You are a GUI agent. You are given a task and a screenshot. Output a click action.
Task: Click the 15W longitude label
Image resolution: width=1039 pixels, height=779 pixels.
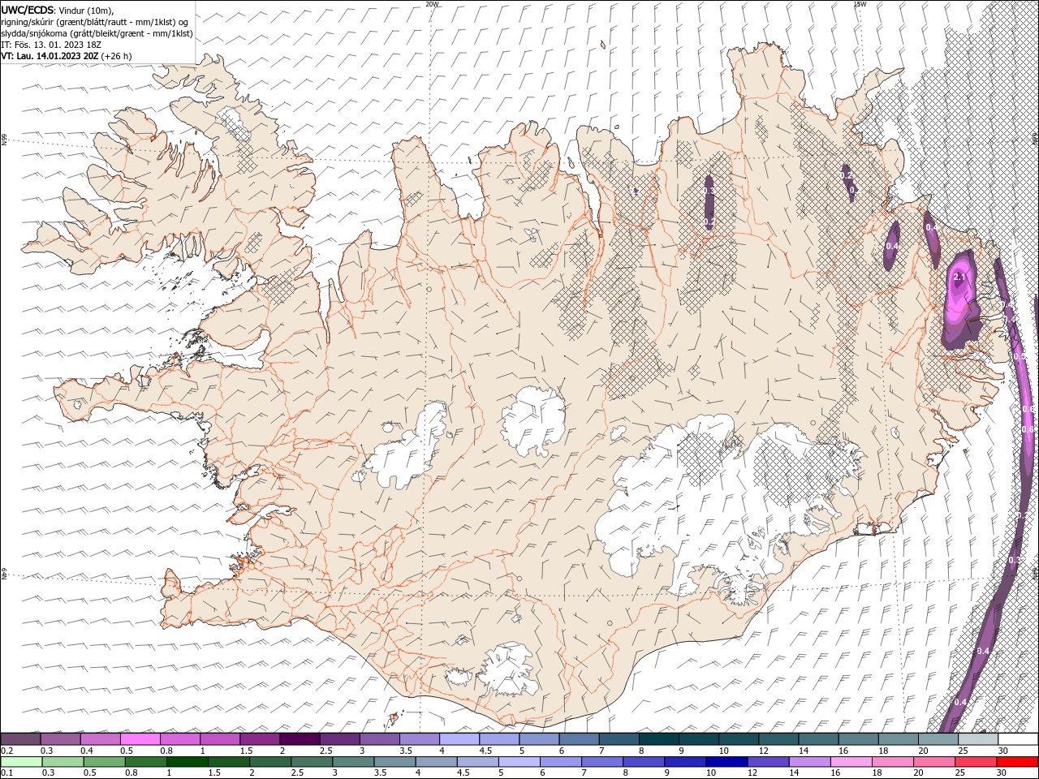[x=860, y=4]
